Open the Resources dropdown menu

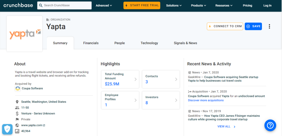(x=224, y=6)
